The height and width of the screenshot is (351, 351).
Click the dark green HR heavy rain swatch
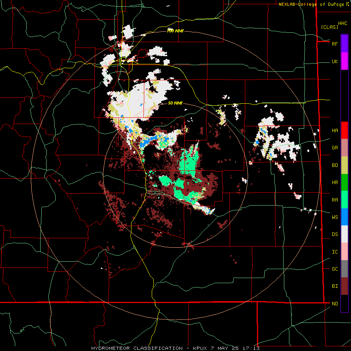(344, 183)
